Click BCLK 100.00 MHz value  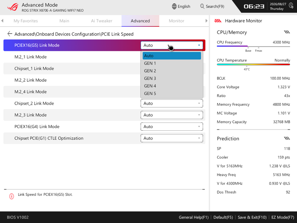tap(280, 78)
